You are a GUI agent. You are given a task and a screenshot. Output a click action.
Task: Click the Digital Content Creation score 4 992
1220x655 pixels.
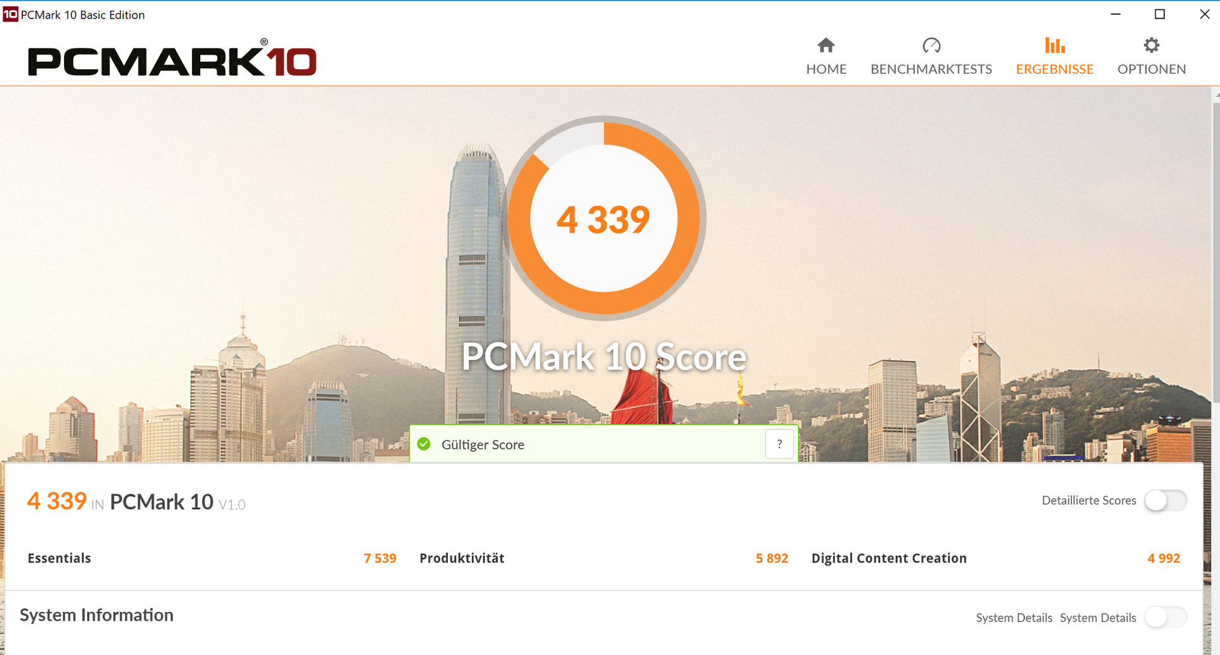pos(1164,558)
